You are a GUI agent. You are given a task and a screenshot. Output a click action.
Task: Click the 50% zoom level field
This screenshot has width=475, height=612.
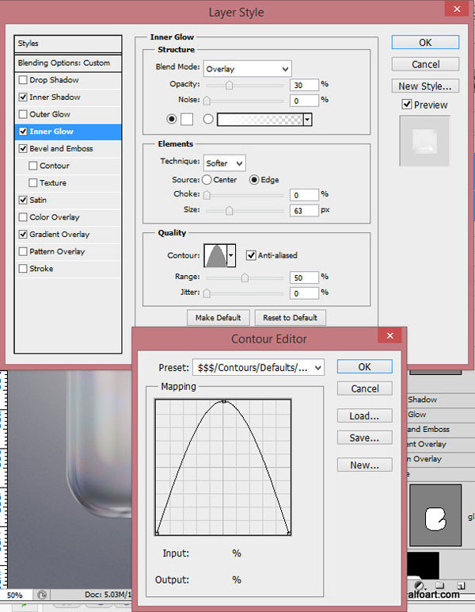point(15,595)
